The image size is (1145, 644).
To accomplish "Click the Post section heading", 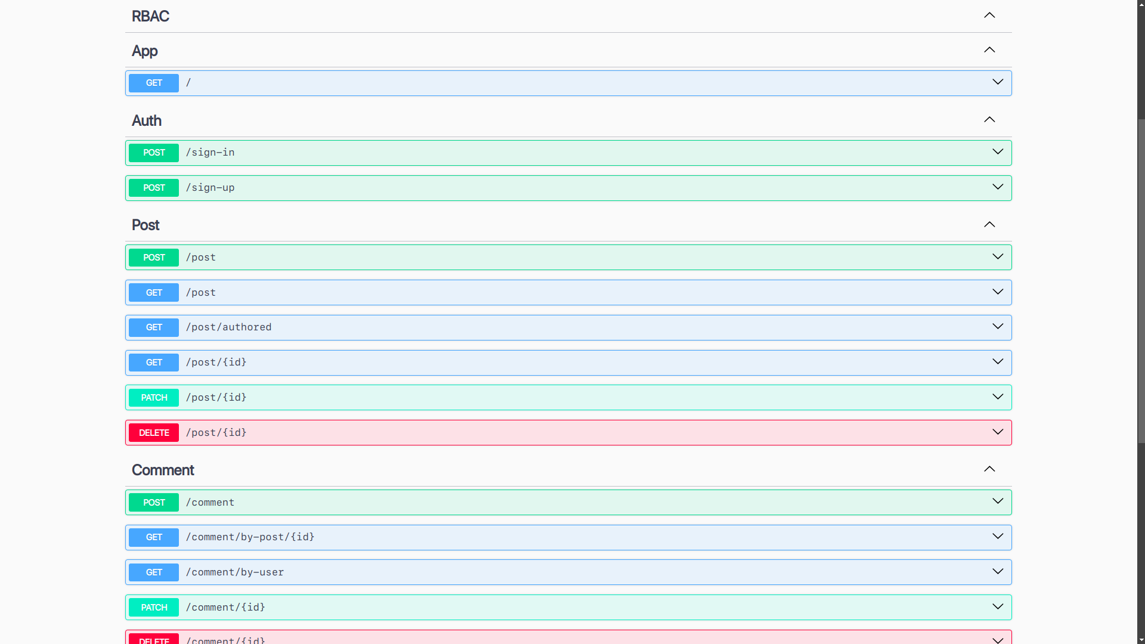I will [146, 225].
